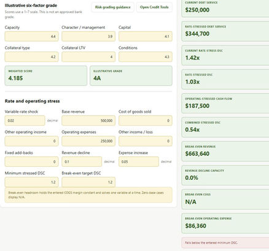The image size is (269, 251).
Task: Select the Combined stressed DSC 0.54x value
Action: tap(192, 129)
